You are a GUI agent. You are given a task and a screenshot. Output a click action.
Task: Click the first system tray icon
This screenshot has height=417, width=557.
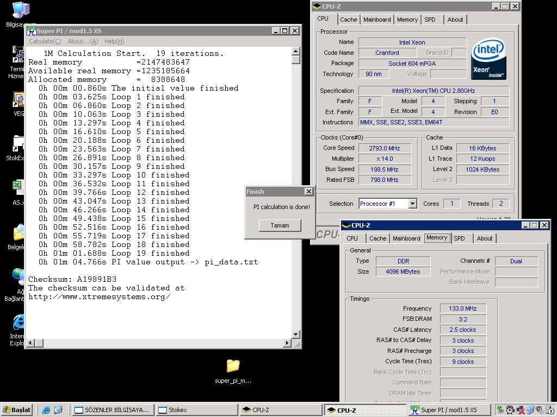tap(500, 410)
